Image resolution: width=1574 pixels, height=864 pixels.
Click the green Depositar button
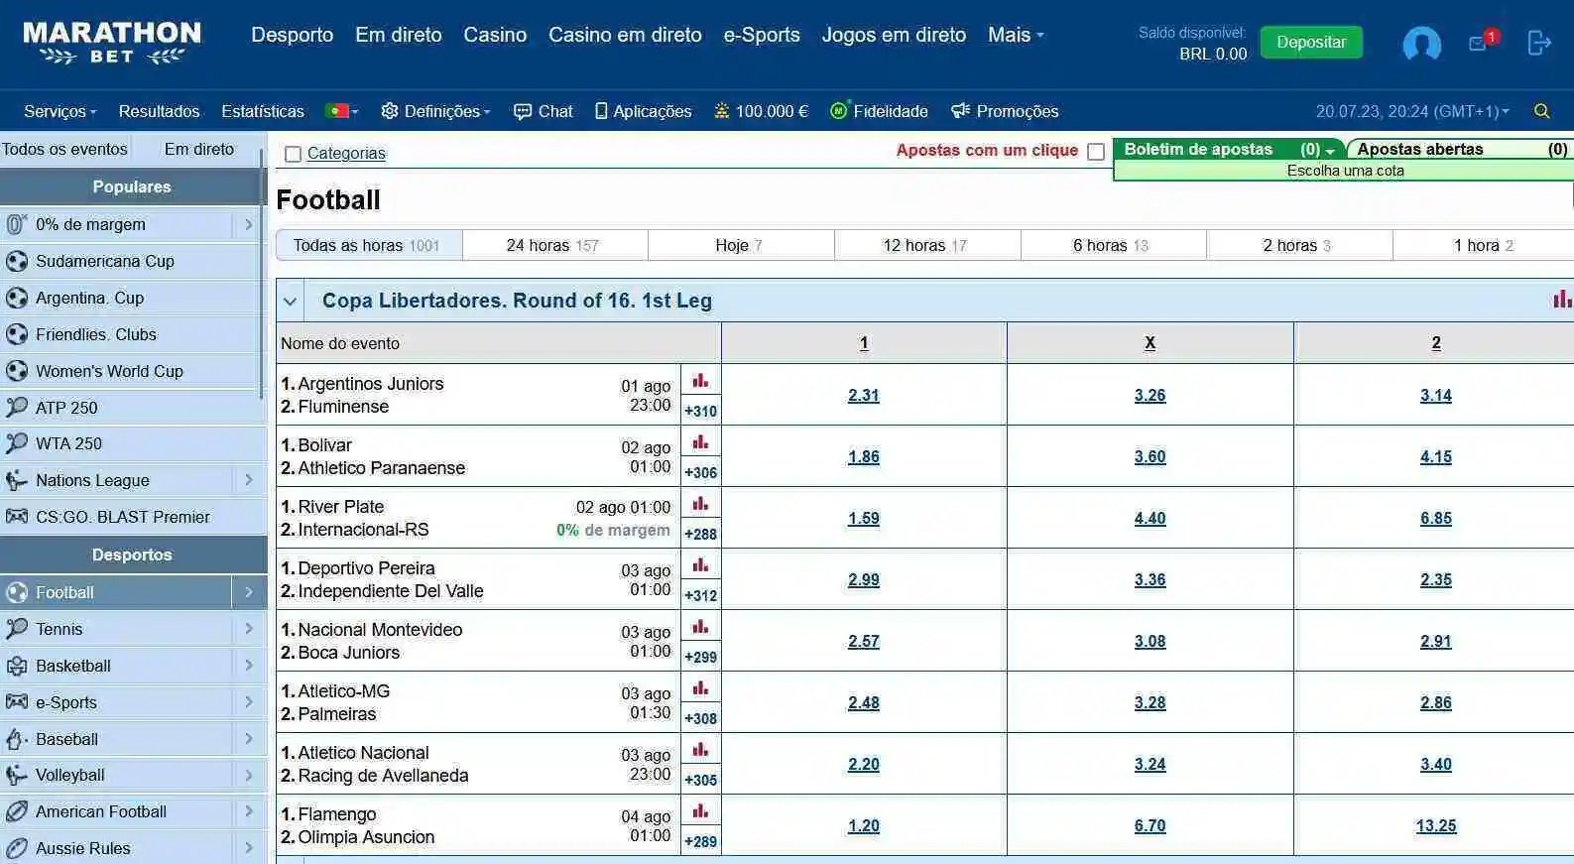pos(1311,43)
